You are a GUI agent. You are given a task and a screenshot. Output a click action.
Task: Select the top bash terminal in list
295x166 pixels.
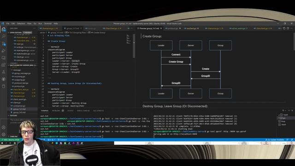pos(284,115)
